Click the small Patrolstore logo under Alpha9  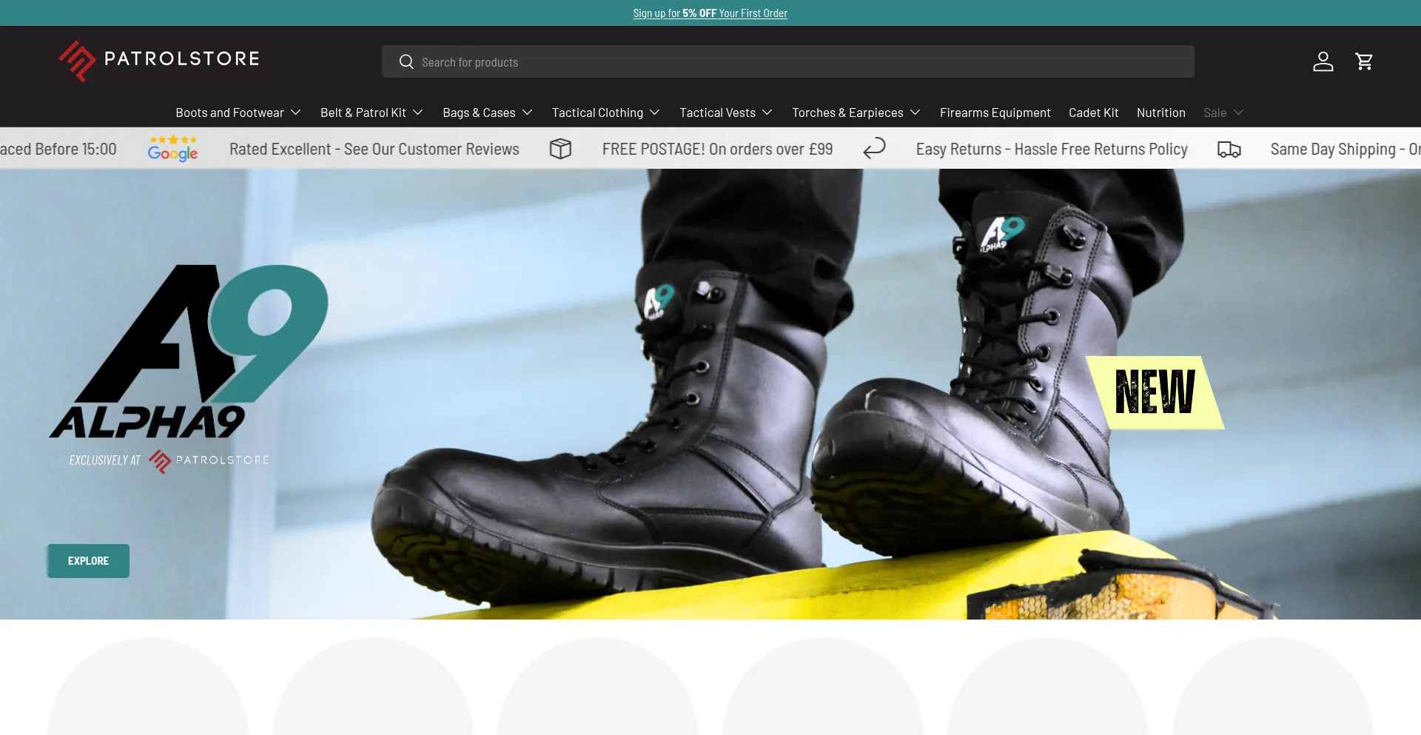click(209, 460)
